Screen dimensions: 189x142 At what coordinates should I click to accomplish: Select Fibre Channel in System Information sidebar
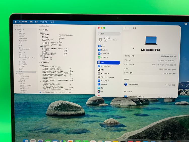click(x=23, y=39)
